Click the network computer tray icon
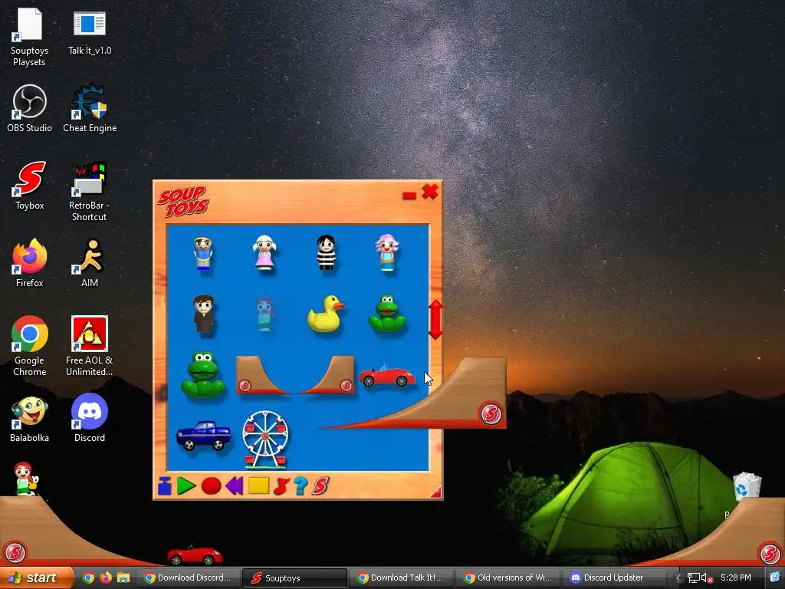The width and height of the screenshot is (785, 589). click(693, 578)
